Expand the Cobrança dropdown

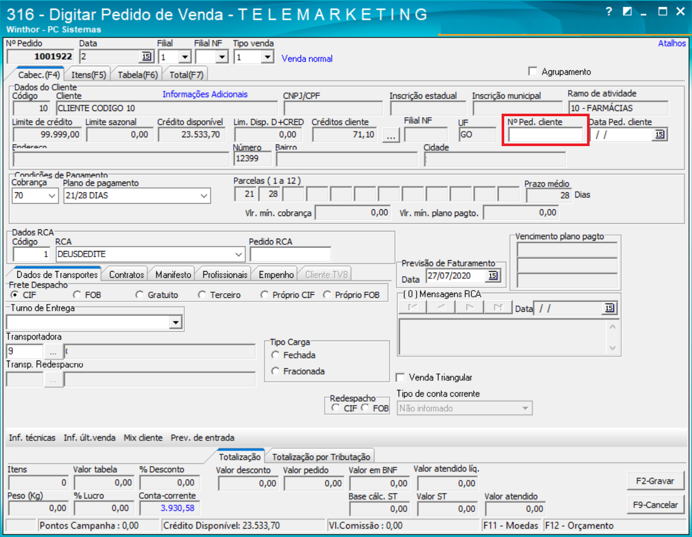click(52, 196)
